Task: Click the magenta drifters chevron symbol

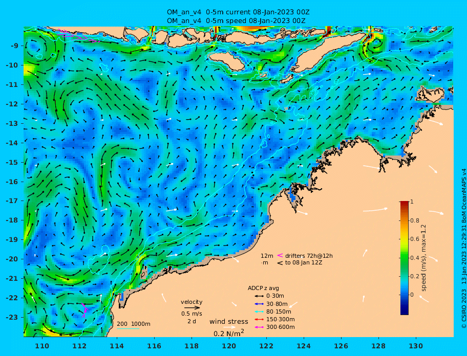Action: (x=280, y=255)
